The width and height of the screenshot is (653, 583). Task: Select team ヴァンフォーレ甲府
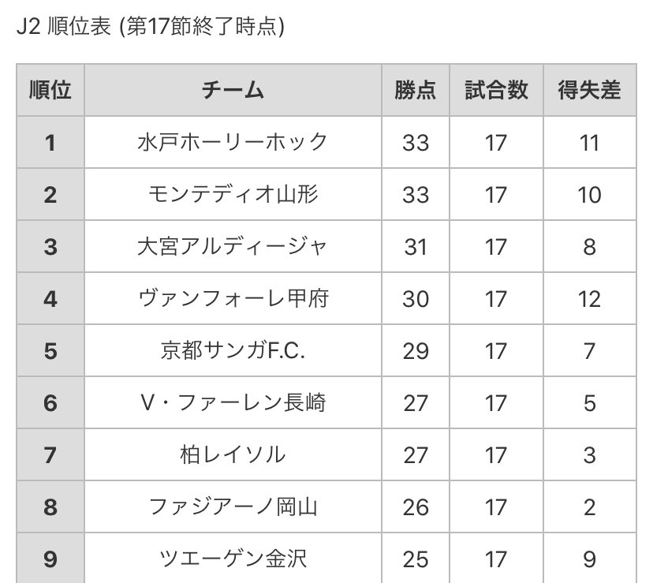click(x=233, y=298)
